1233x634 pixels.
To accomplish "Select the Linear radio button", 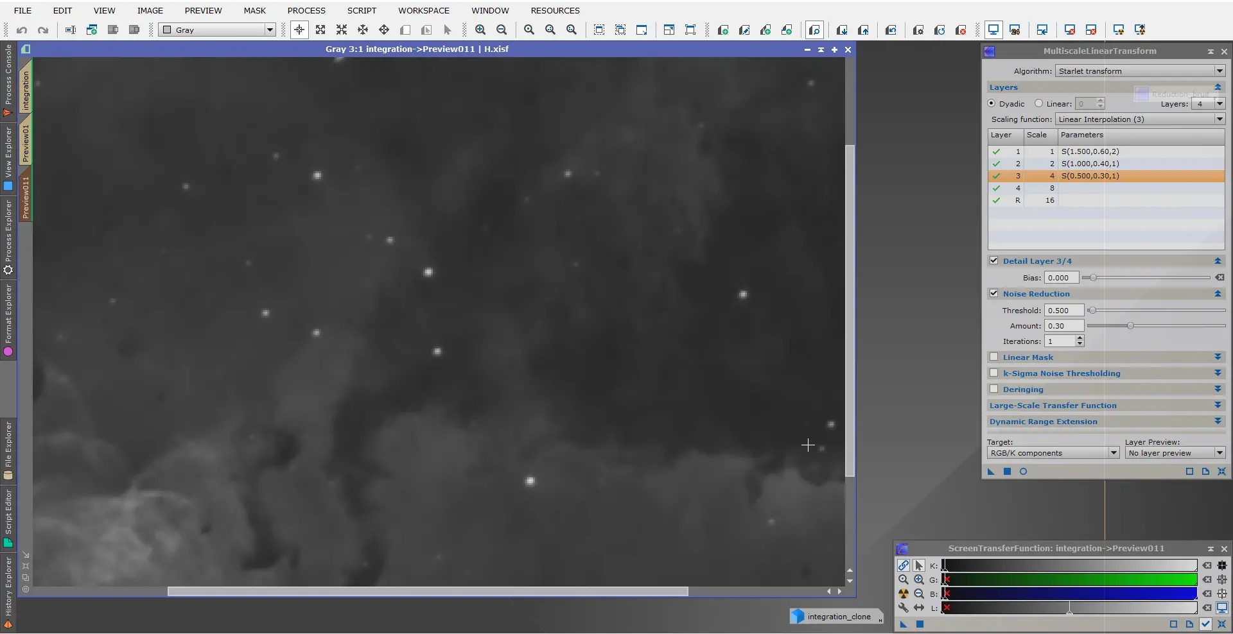I will [1038, 103].
